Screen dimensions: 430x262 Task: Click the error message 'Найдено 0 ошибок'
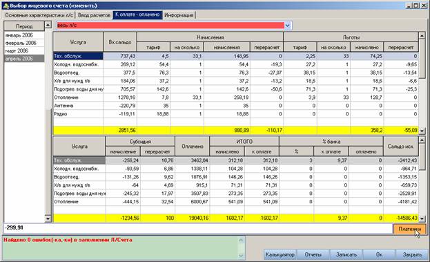tap(68, 240)
